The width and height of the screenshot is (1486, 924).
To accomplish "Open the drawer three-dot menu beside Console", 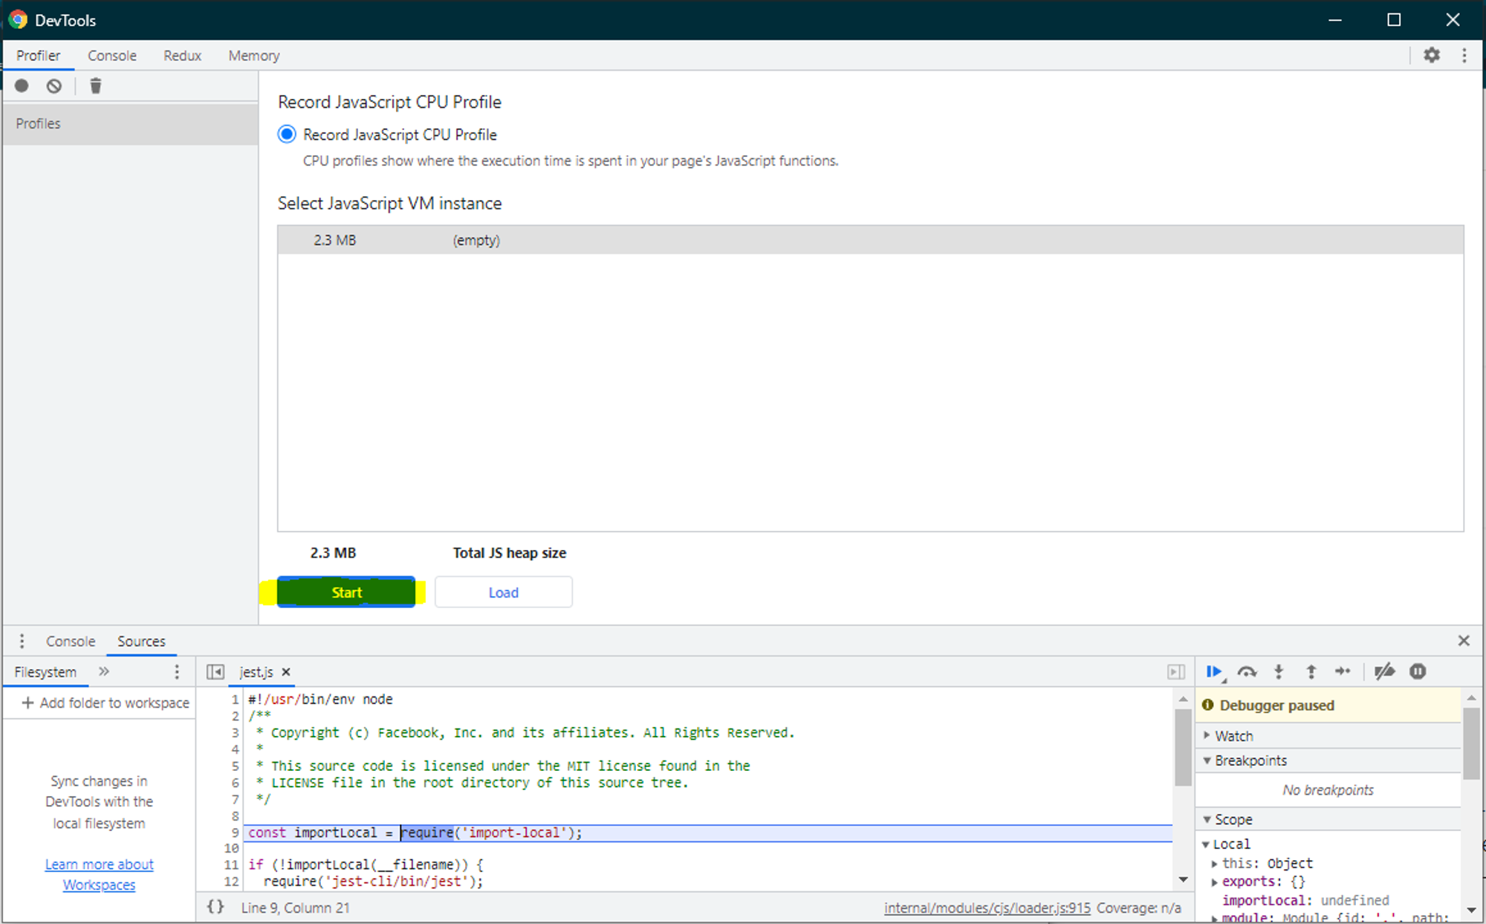I will tap(22, 641).
